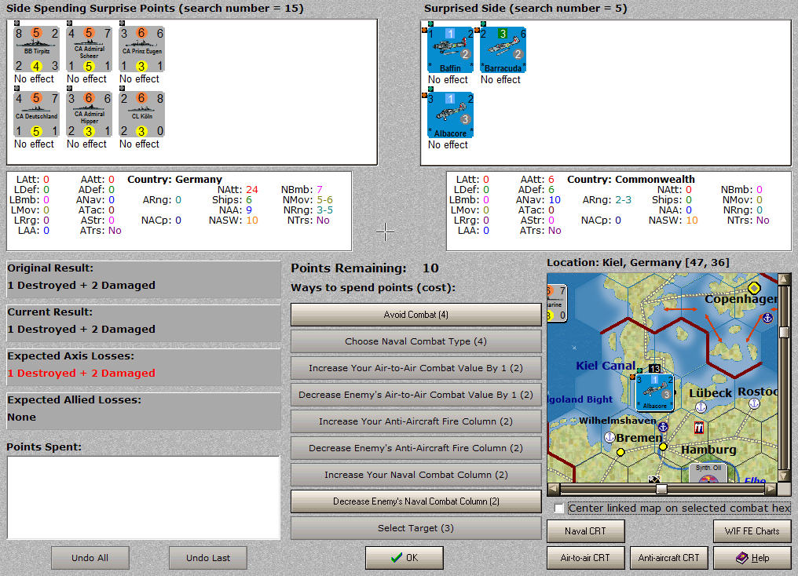The width and height of the screenshot is (798, 576).
Task: Select the BB Tirpitz ship counter
Action: (36, 49)
